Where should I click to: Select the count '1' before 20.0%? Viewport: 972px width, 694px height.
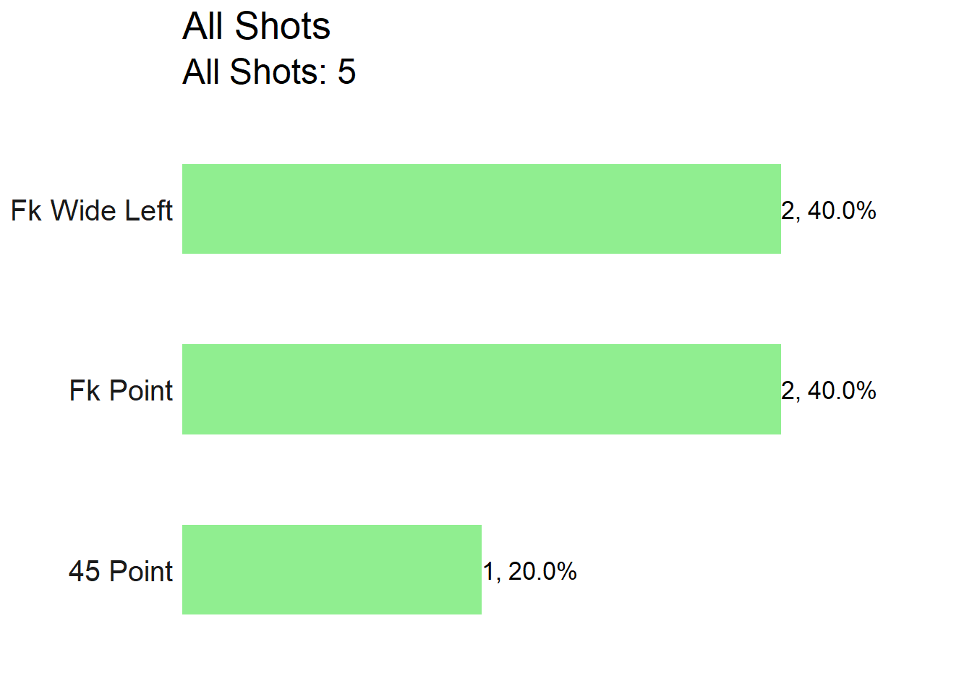pos(489,571)
